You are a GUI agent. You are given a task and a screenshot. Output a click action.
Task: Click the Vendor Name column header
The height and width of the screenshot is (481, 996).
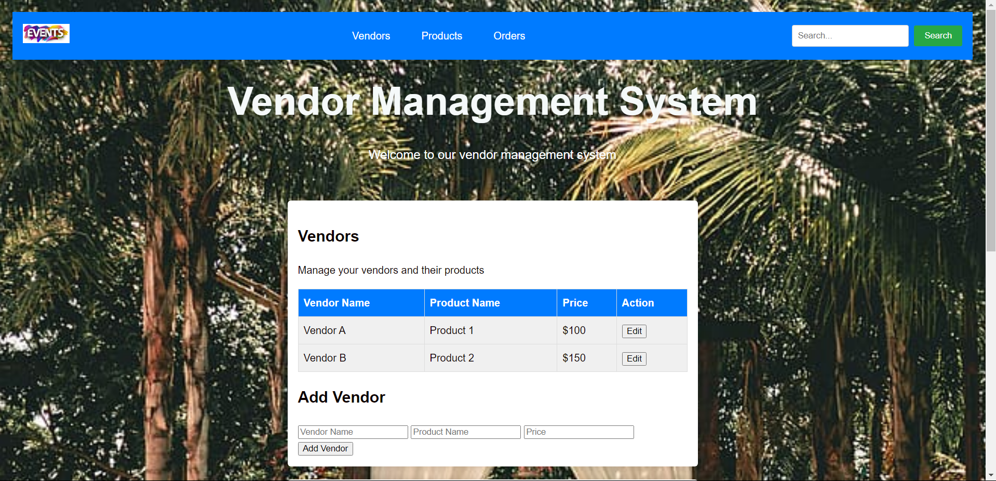click(x=337, y=303)
